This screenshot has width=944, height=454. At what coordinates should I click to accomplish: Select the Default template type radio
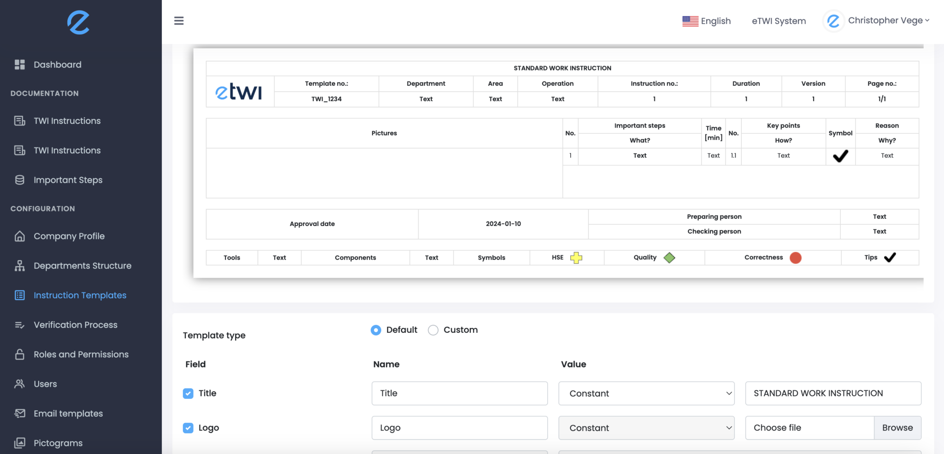pyautogui.click(x=376, y=330)
